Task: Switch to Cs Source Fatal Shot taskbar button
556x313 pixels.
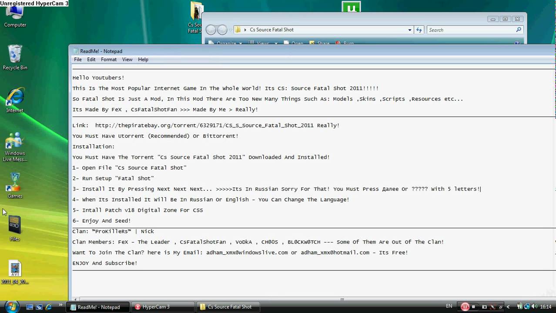Action: (228, 307)
